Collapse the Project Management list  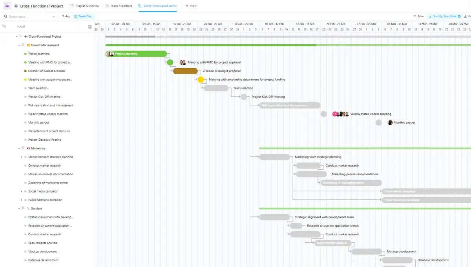coord(19,45)
